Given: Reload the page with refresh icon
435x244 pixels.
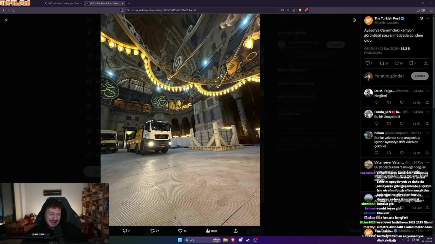Looking at the screenshot, I should (x=14, y=10).
